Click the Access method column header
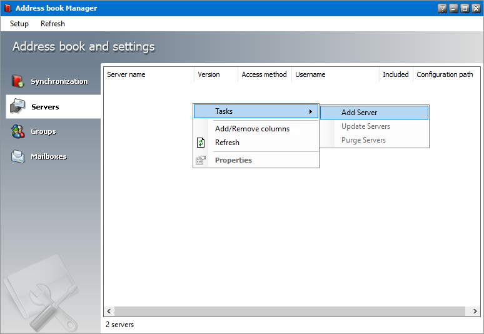The width and height of the screenshot is (484, 334). (x=264, y=74)
